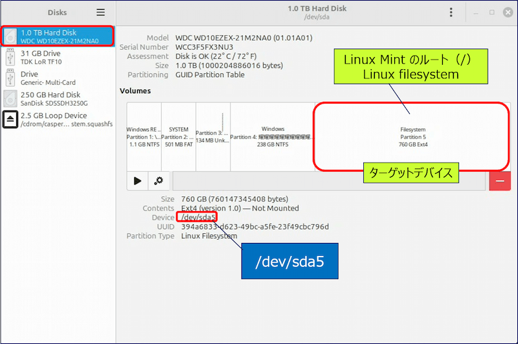Maximize the Disks window
This screenshot has height=344, width=518.
point(492,12)
